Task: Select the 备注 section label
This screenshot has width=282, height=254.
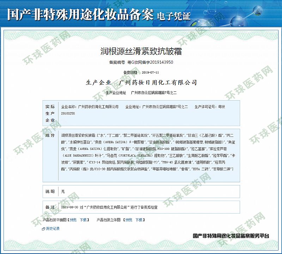Action: tap(50, 208)
